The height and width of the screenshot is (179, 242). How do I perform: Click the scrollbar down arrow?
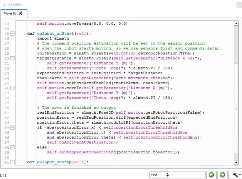click(x=236, y=162)
